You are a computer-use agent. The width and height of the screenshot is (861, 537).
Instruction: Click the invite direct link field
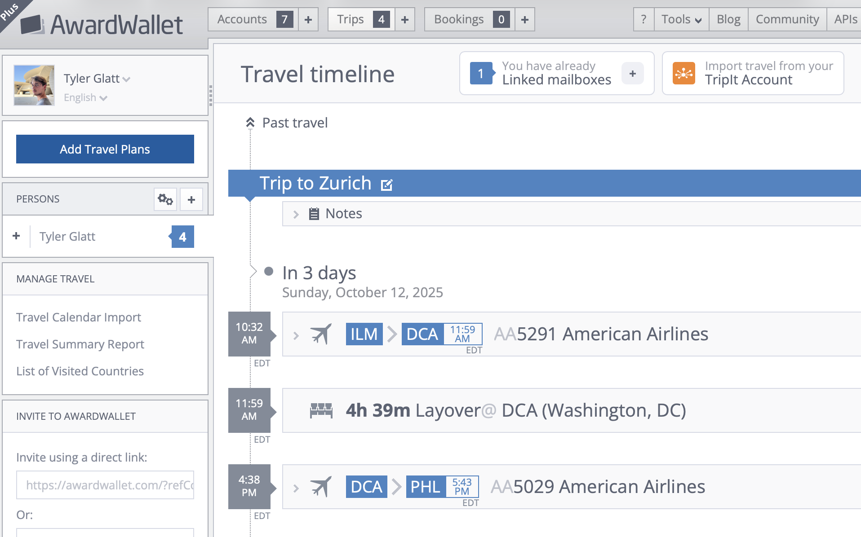[105, 485]
